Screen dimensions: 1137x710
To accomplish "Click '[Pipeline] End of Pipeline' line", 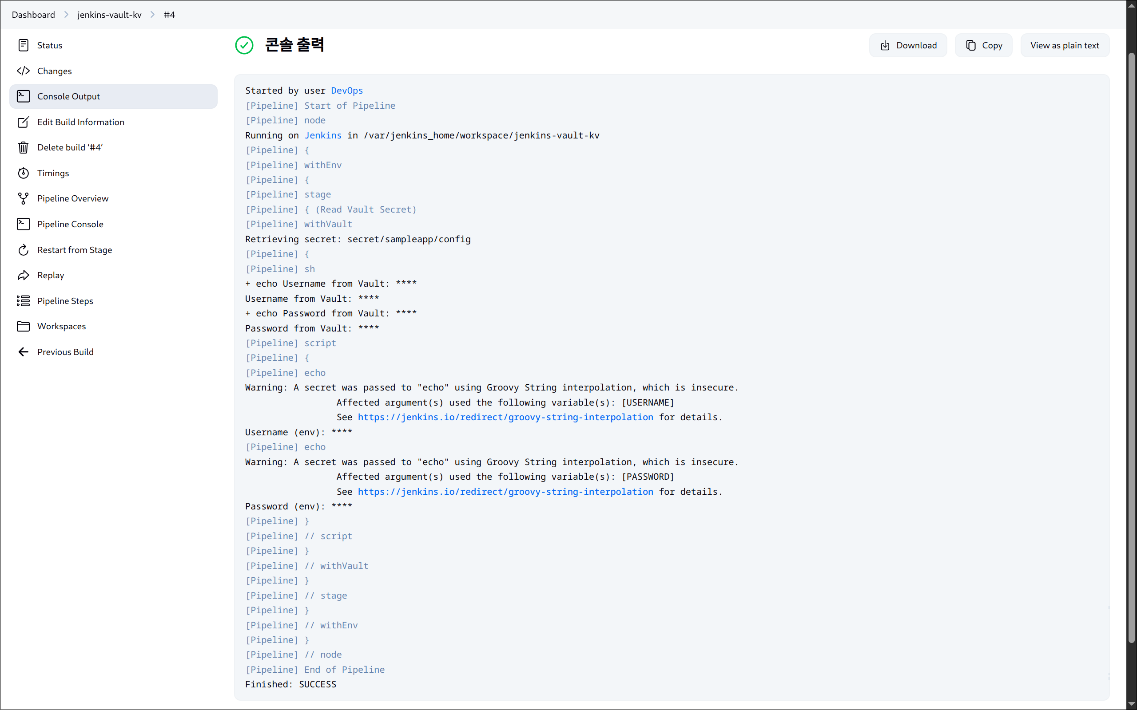I will click(x=315, y=670).
